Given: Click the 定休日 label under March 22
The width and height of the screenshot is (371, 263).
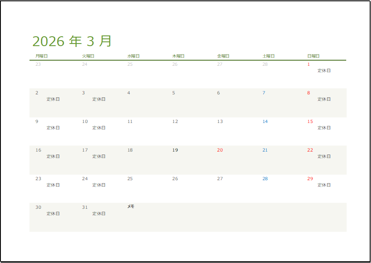Looking at the screenshot, I should [324, 156].
